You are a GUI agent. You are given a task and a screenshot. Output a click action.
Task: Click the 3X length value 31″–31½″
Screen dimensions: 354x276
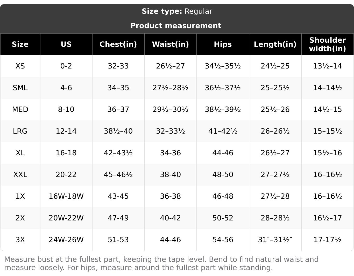click(x=275, y=240)
